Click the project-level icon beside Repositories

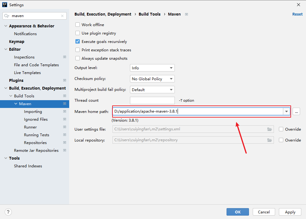pos(65,142)
